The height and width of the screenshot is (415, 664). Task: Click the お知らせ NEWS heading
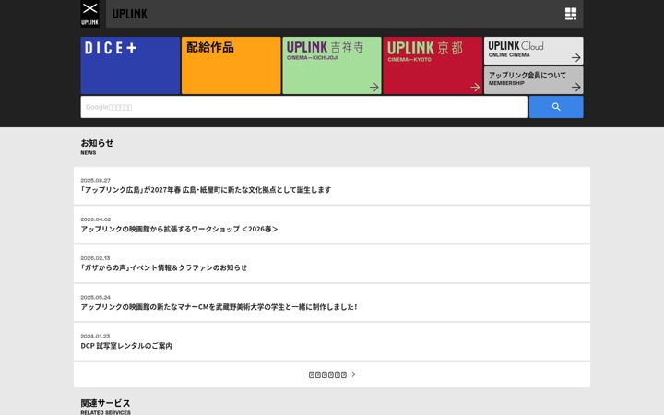pos(97,147)
